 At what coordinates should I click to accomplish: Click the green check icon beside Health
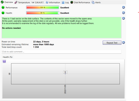pos(3,13)
